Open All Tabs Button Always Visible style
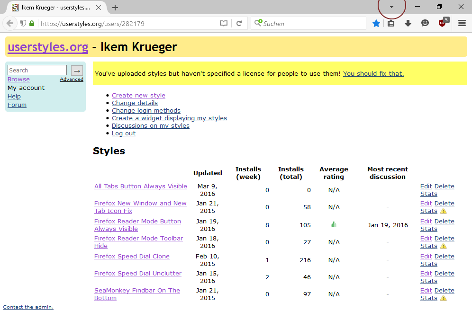 click(141, 186)
